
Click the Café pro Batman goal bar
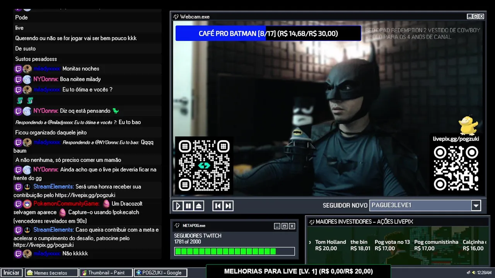[x=268, y=34]
